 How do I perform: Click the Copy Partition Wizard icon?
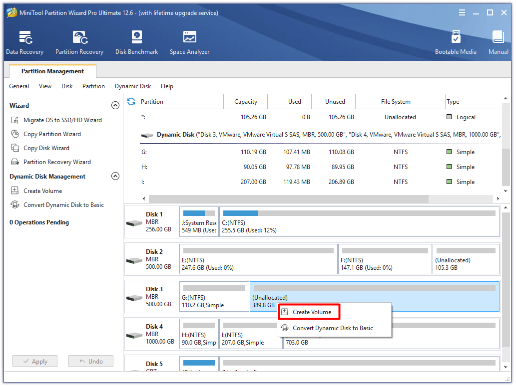pyautogui.click(x=15, y=134)
